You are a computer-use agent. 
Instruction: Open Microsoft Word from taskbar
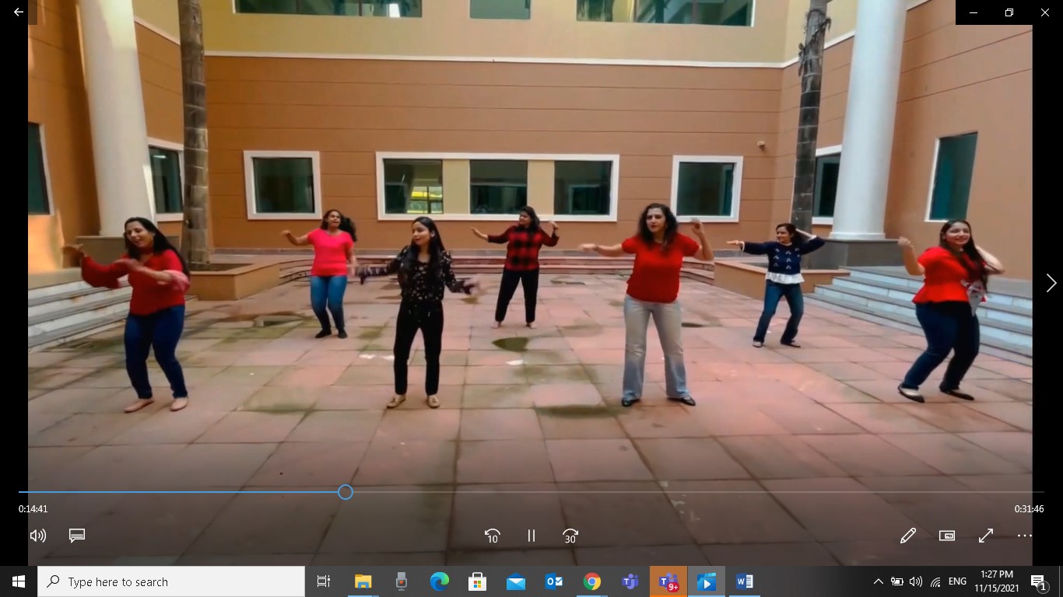(745, 581)
